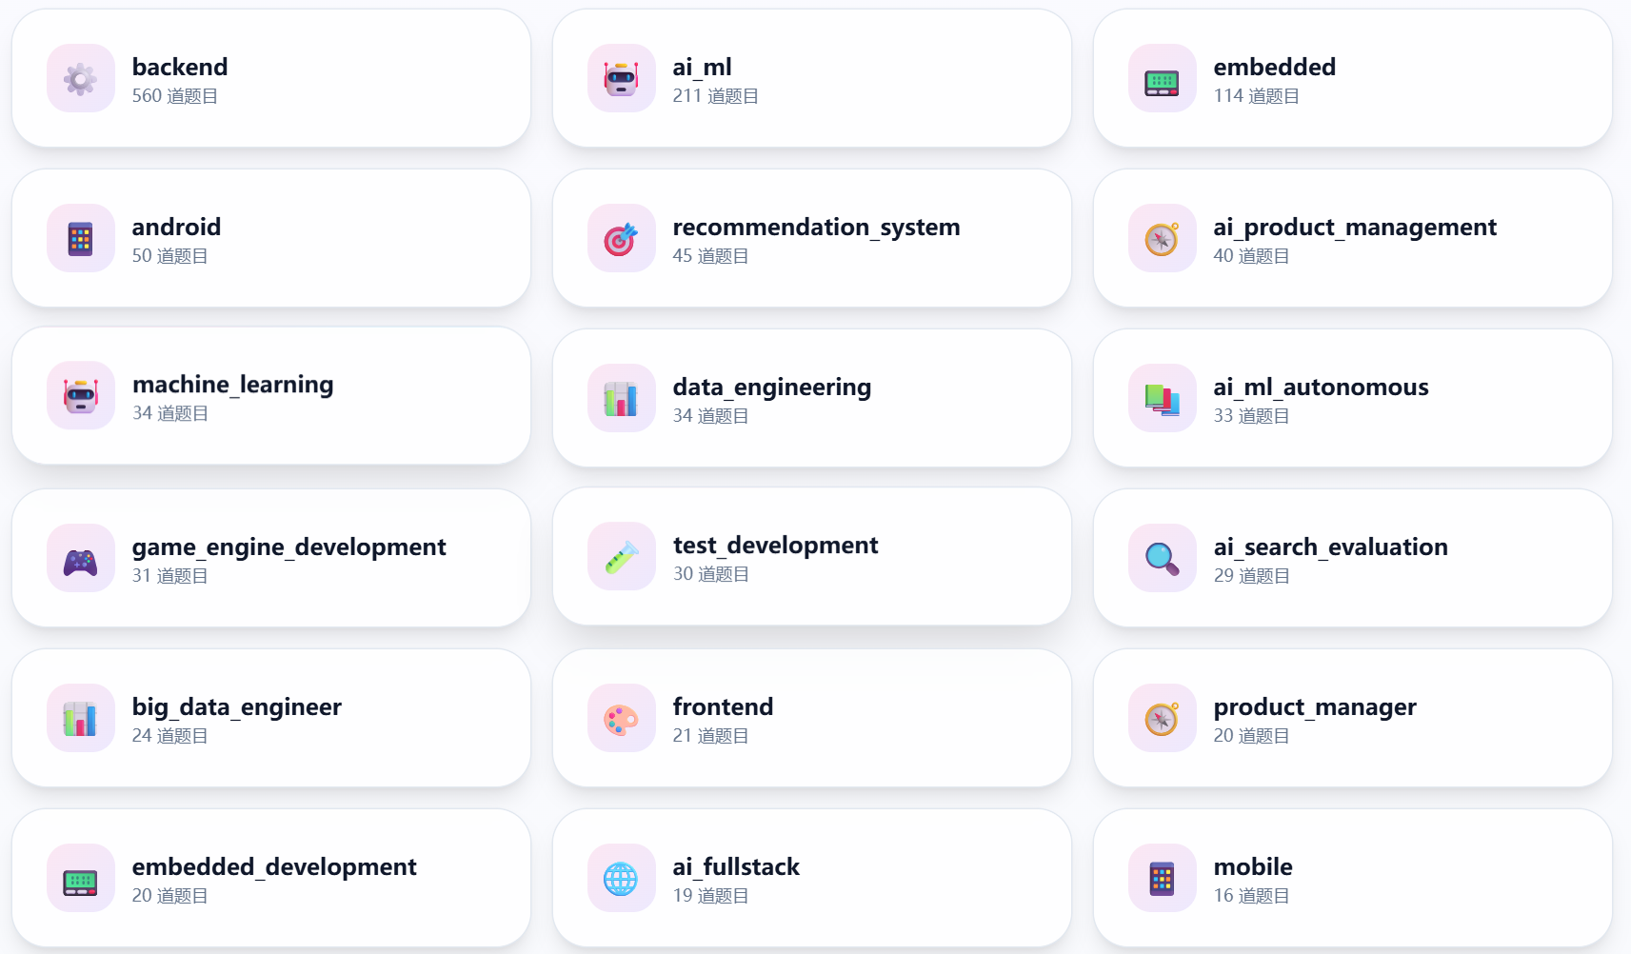Click the bar chart icon for data_engineering
Viewport: 1631px width, 954px height.
(622, 398)
